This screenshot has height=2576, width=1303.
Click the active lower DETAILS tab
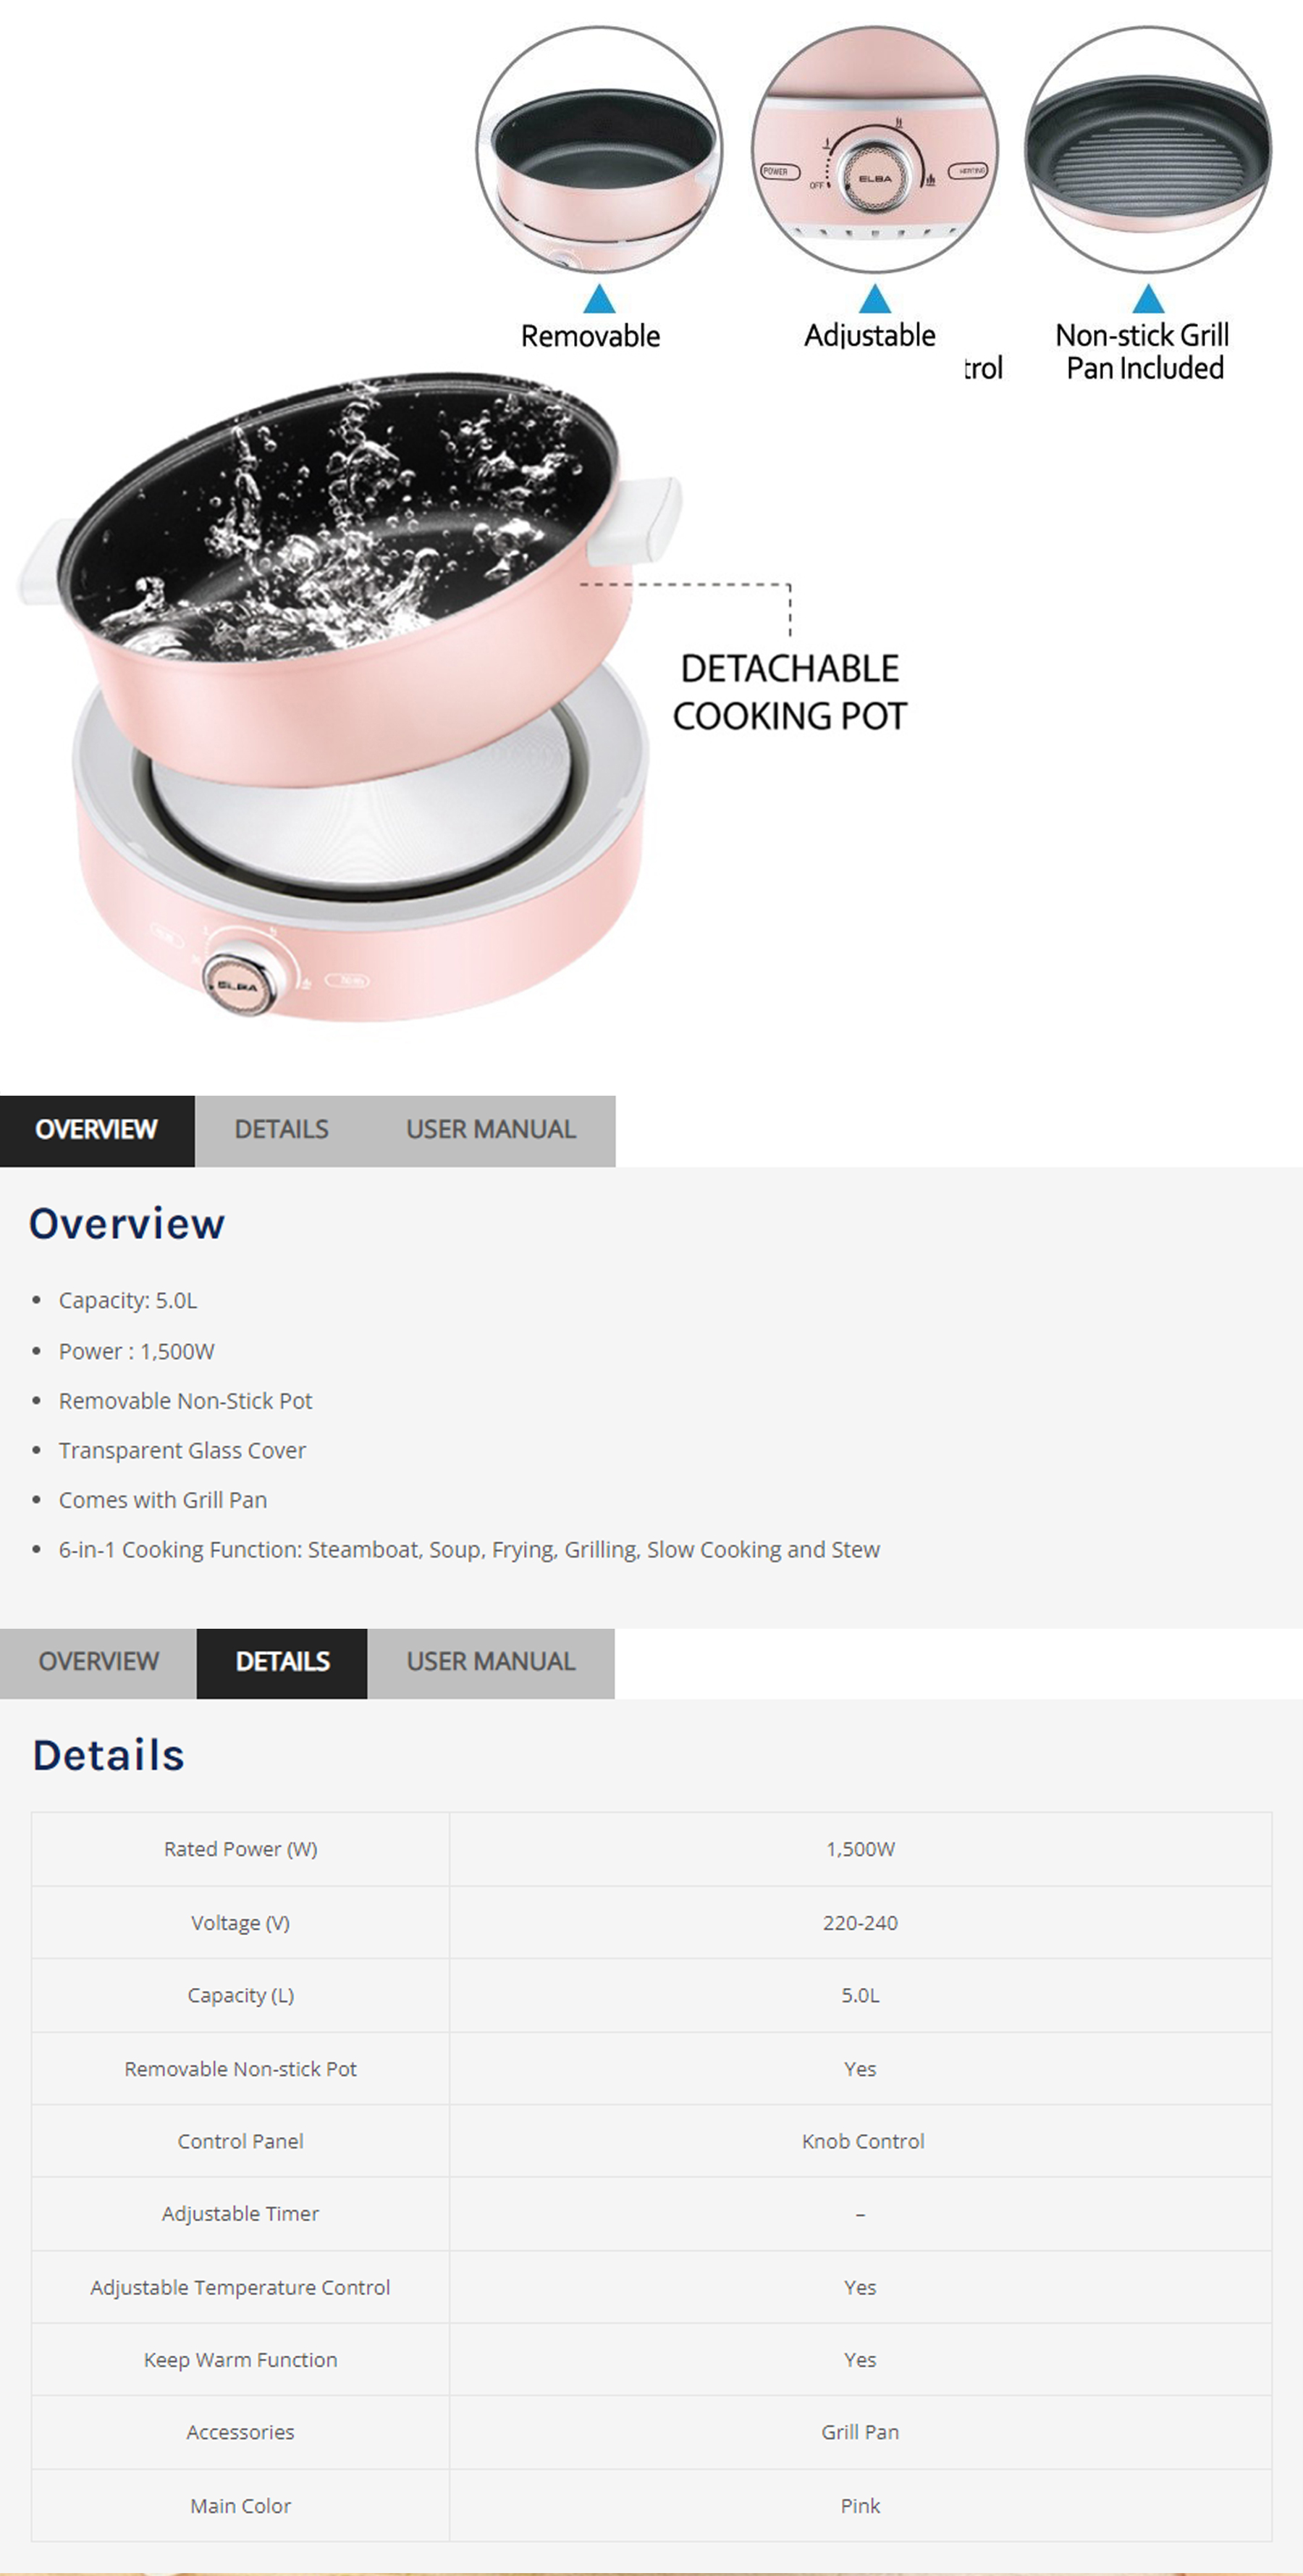click(282, 1662)
